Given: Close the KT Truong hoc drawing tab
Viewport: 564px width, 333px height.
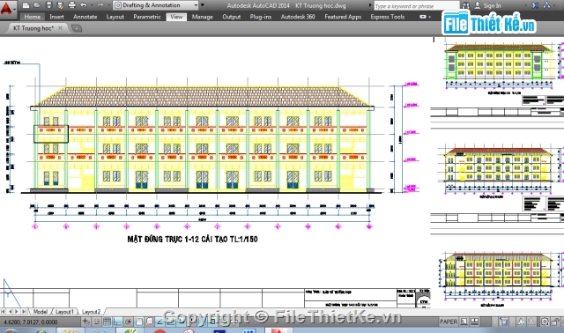Looking at the screenshot, I should (60, 28).
